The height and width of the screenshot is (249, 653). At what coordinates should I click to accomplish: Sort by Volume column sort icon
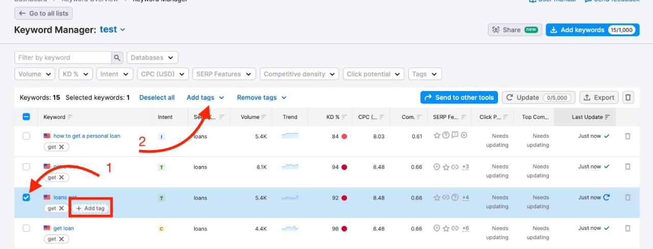265,117
